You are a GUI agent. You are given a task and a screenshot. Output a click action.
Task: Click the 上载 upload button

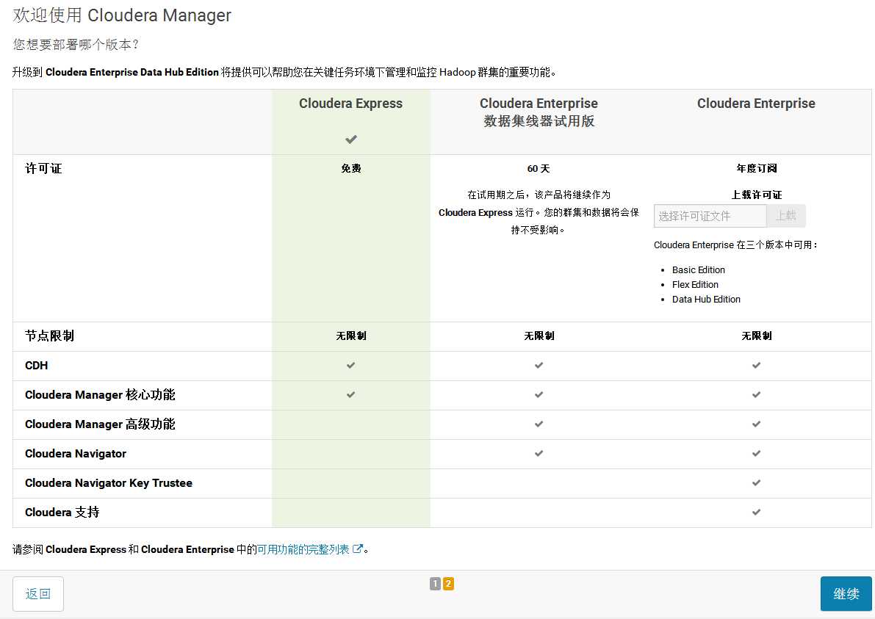click(786, 216)
